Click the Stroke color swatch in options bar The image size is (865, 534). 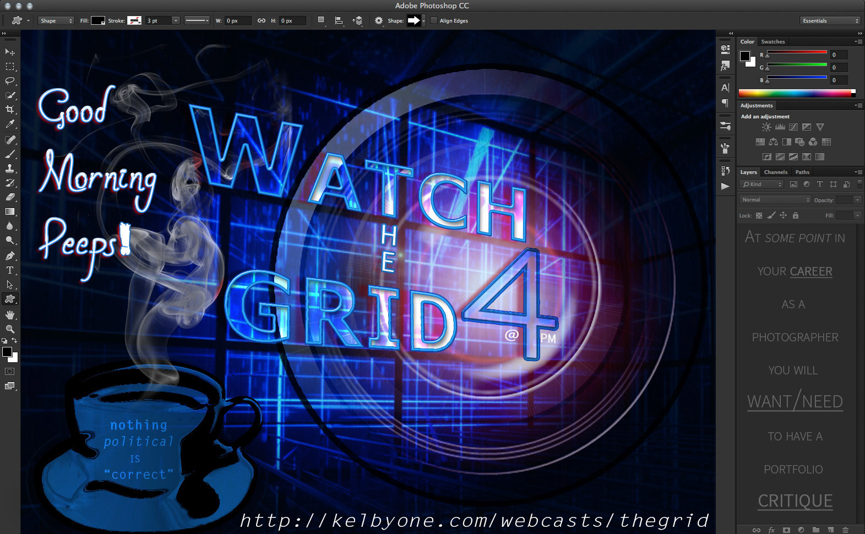click(134, 20)
